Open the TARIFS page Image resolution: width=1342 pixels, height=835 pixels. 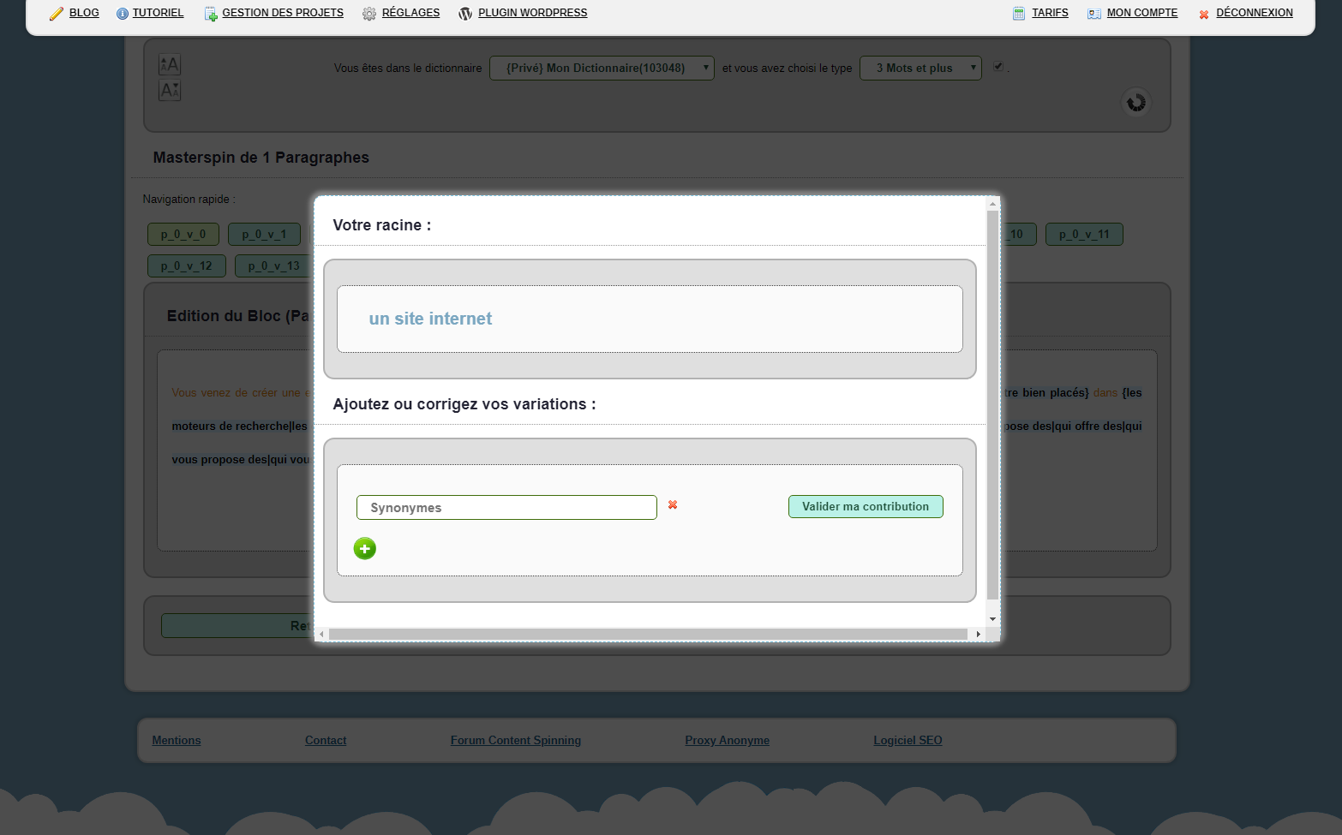click(x=1050, y=13)
